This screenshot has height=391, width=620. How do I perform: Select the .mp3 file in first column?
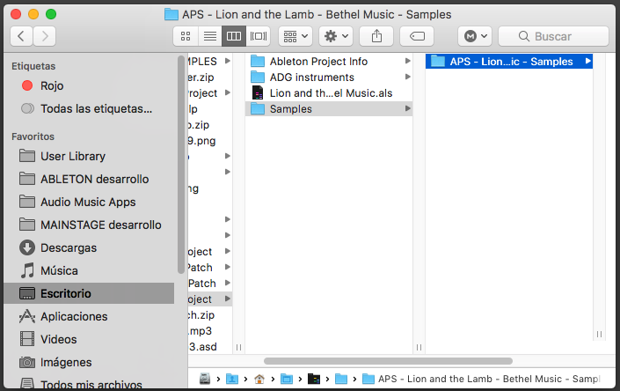(210, 331)
